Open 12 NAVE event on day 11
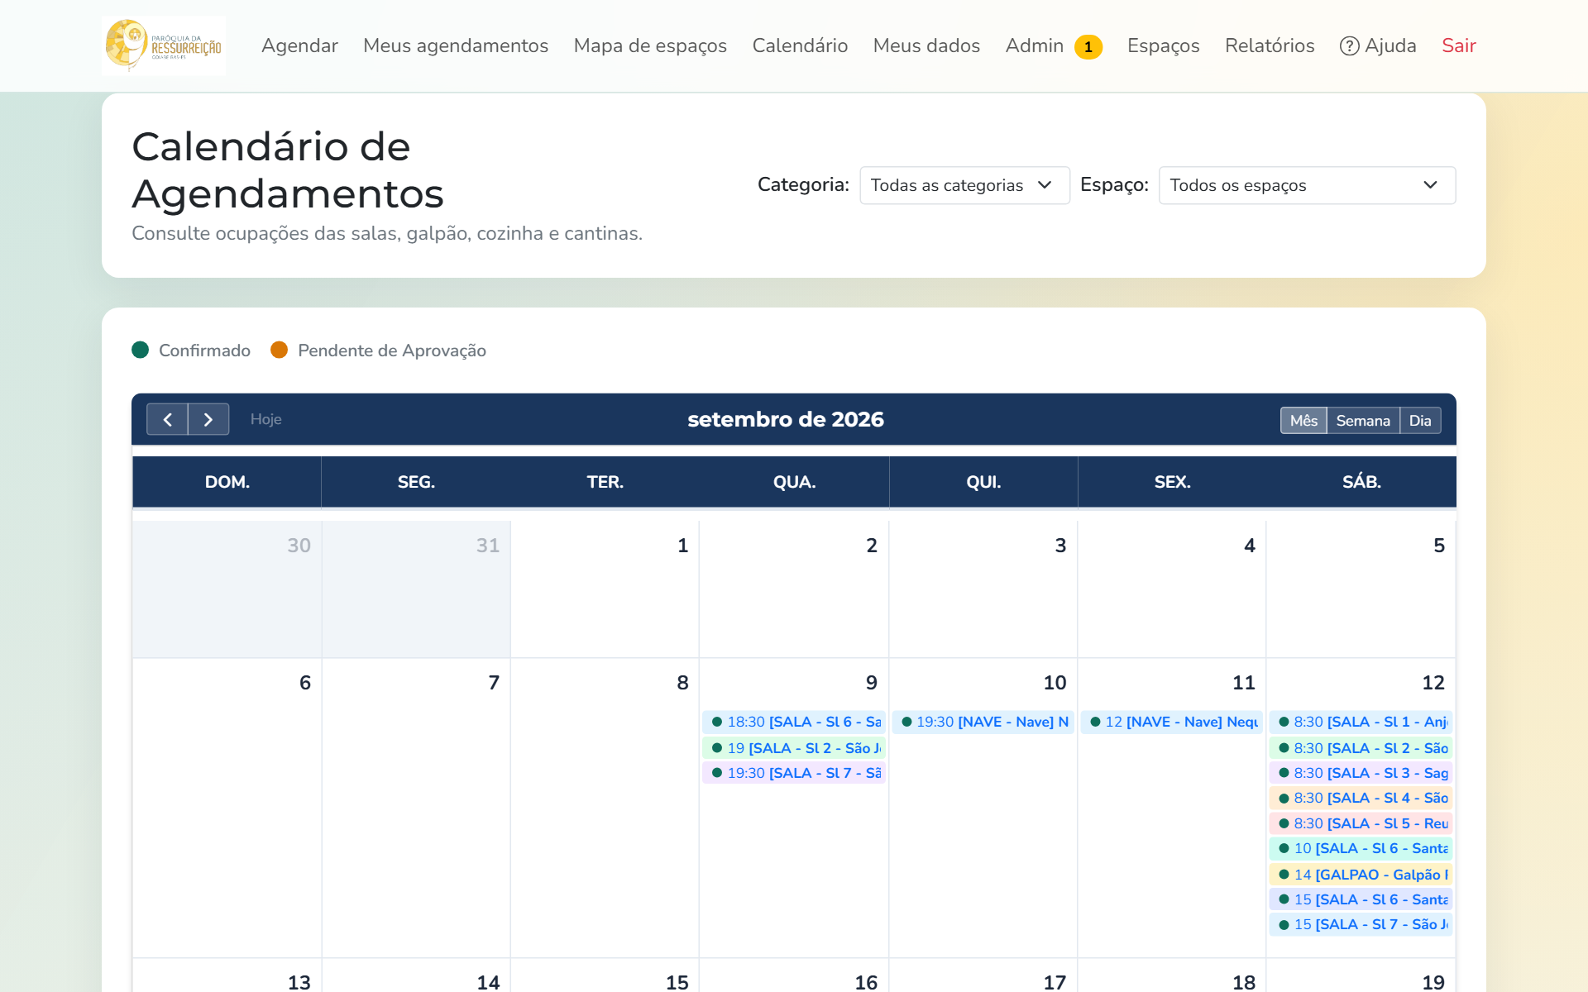 (x=1172, y=722)
